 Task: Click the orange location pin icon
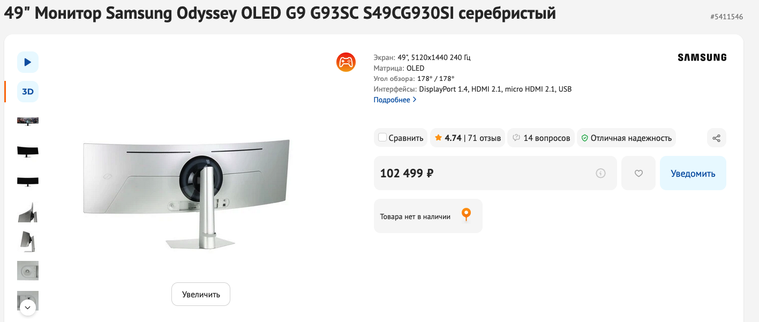pos(466,215)
